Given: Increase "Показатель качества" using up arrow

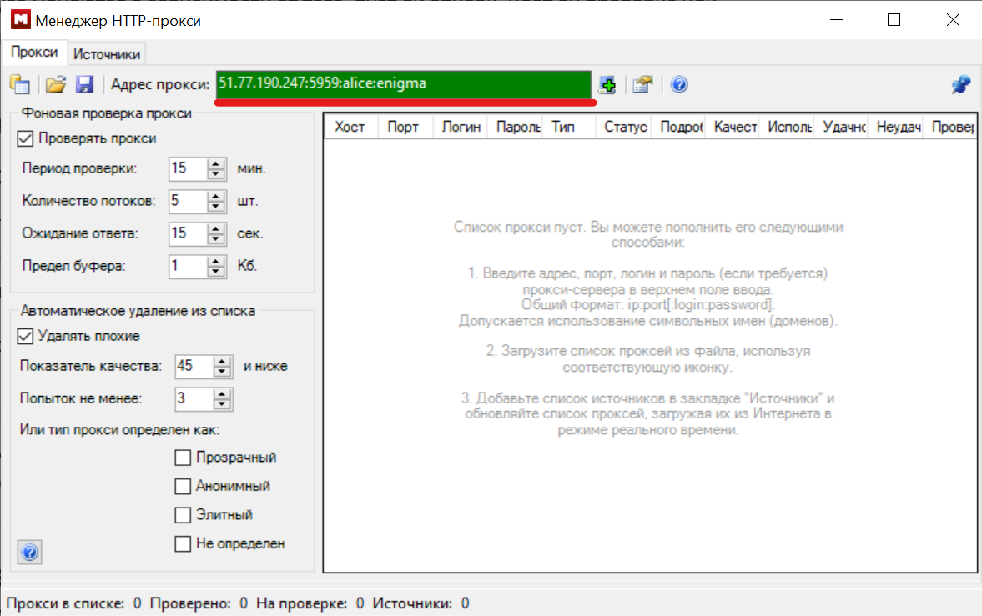Looking at the screenshot, I should 223,362.
